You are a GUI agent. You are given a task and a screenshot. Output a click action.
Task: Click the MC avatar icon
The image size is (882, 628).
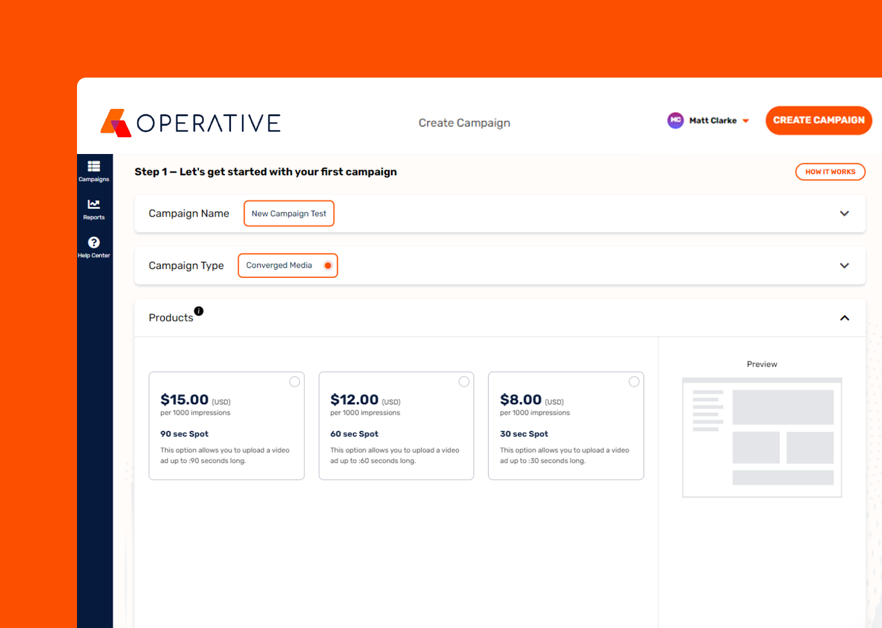coord(676,120)
